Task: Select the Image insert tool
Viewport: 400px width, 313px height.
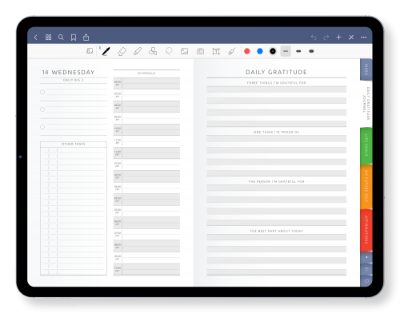Action: click(x=184, y=51)
